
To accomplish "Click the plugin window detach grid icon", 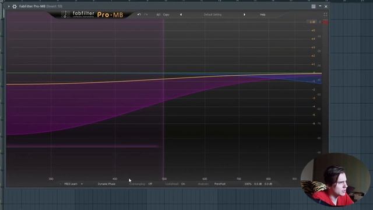I will (314, 6).
